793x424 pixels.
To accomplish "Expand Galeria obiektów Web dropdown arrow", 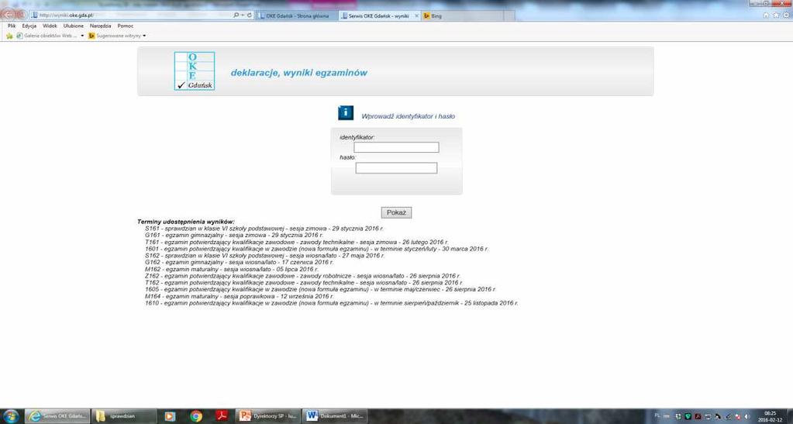I will (x=82, y=36).
